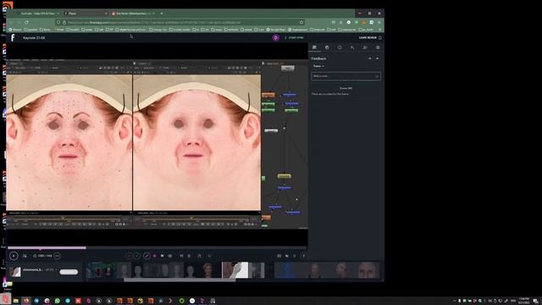Click the round button right of the frame counter
Viewport: 542px width, 305px height.
point(58,256)
